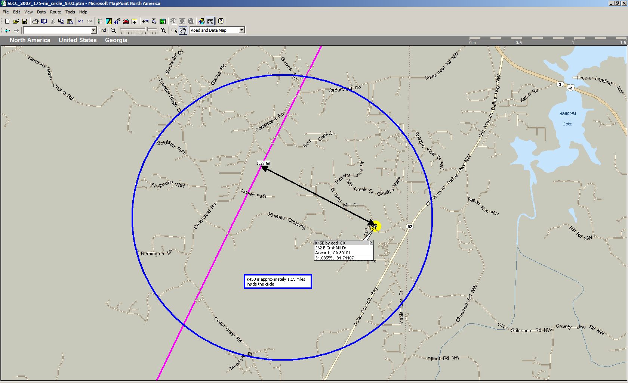Open the Route menu
This screenshot has height=383, width=628.
[55, 12]
